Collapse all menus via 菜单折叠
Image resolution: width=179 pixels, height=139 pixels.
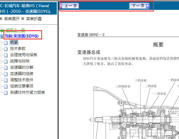34,19
